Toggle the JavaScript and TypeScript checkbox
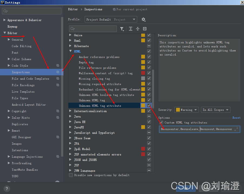 coord(149,132)
